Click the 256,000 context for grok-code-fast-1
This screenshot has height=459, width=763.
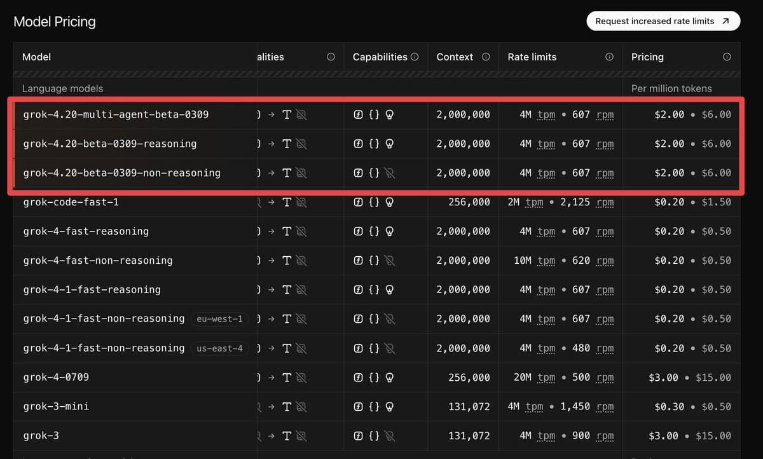pyautogui.click(x=469, y=202)
